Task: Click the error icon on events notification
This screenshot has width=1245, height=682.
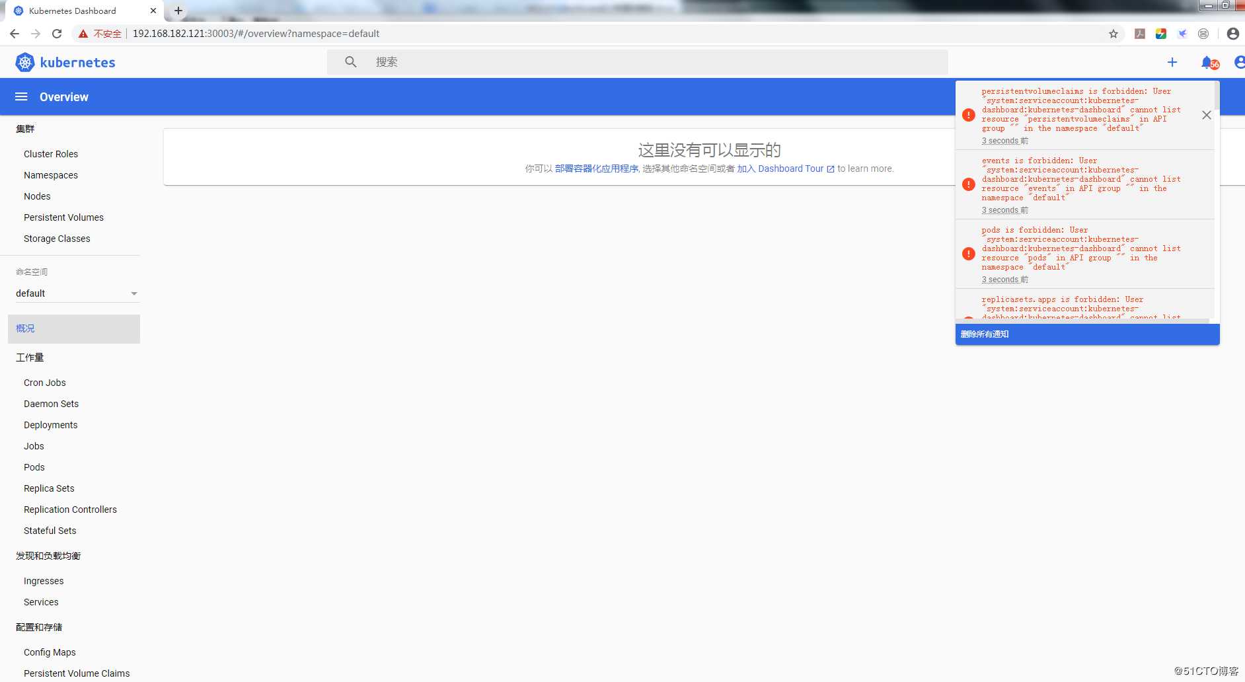Action: pyautogui.click(x=969, y=184)
